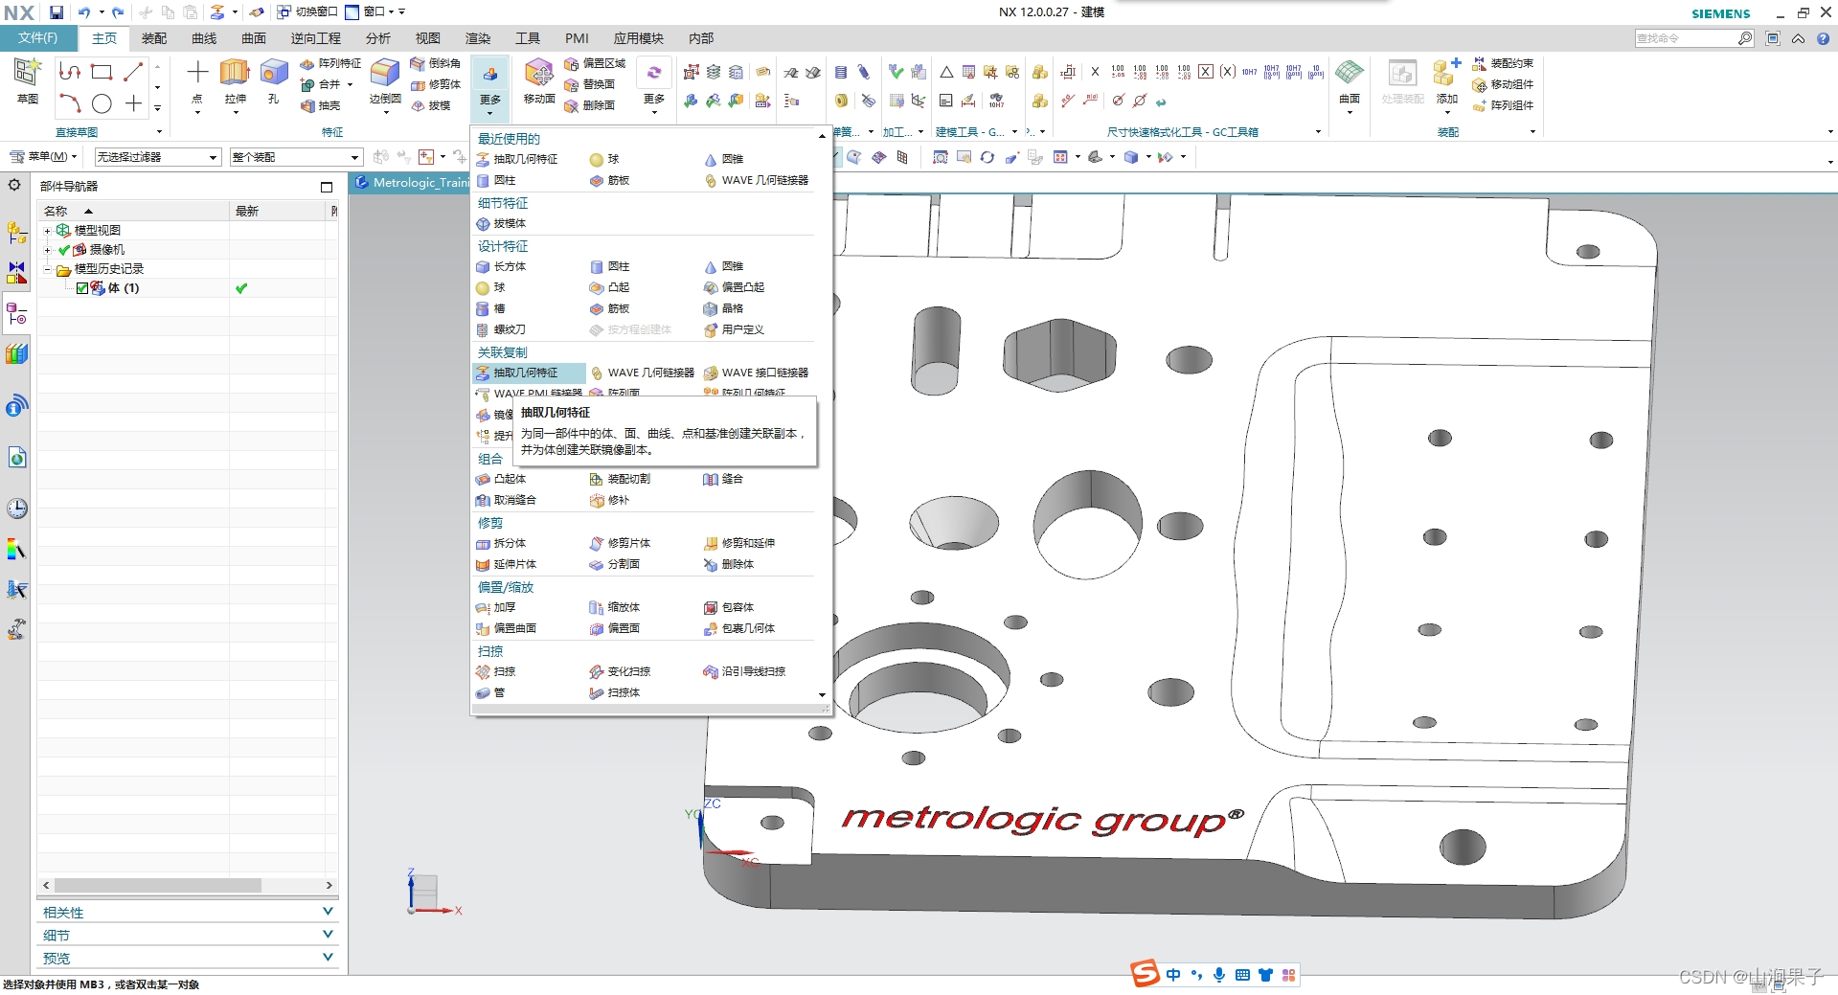Viewport: 1838px width, 995px height.
Task: Choose 抽壳 (Shell) in the feature group
Action: [321, 105]
